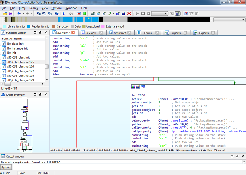Click the green circle toolbar icon

tap(85, 13)
